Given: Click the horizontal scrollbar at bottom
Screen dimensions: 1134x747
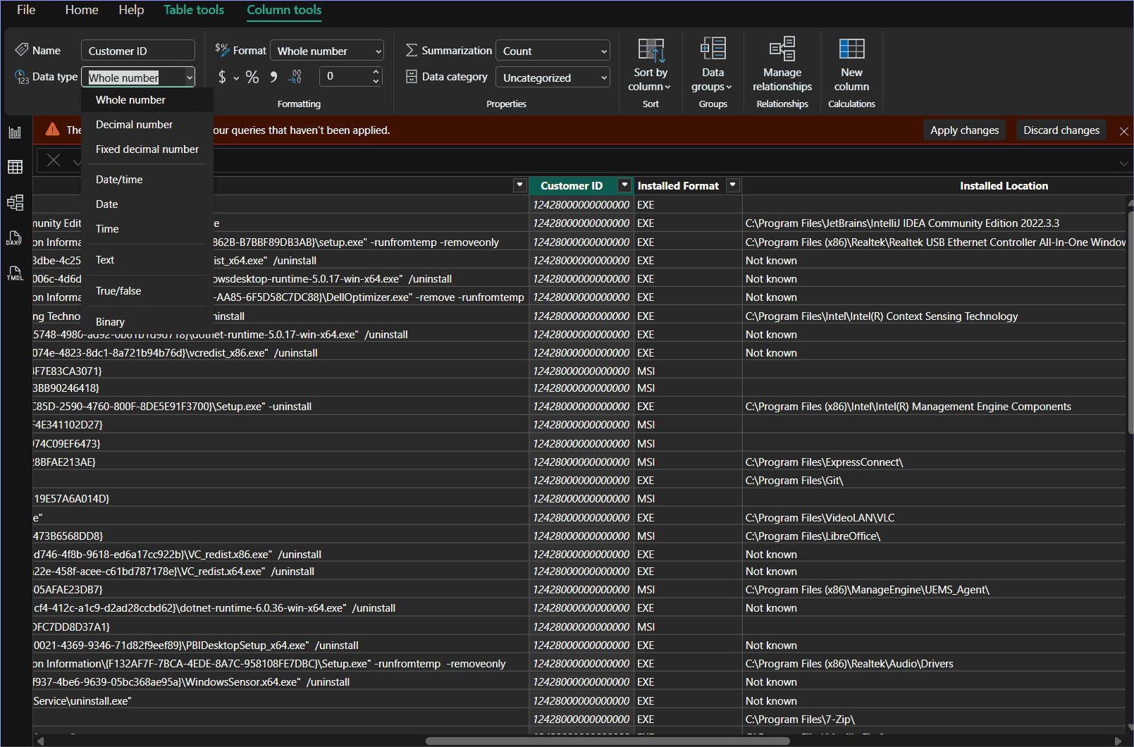Looking at the screenshot, I should (607, 741).
